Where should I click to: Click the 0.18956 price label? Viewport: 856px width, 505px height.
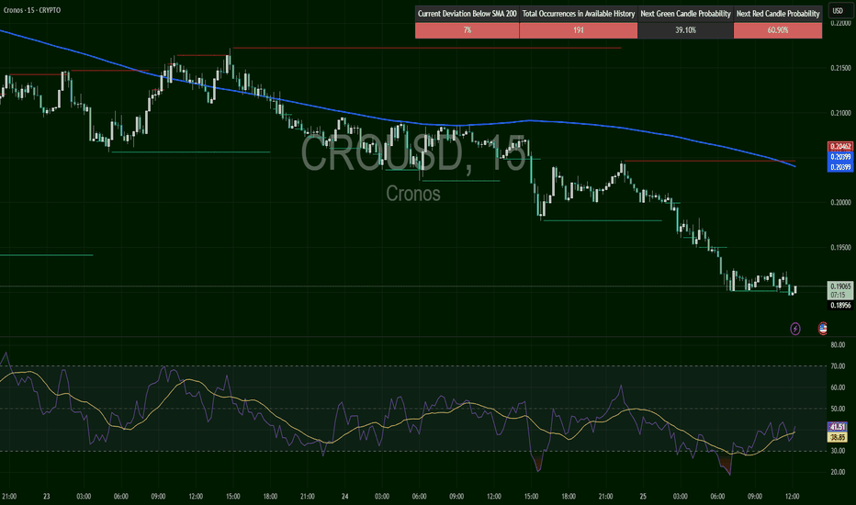coord(840,305)
